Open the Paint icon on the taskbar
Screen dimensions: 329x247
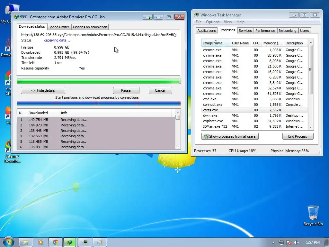tap(100, 242)
